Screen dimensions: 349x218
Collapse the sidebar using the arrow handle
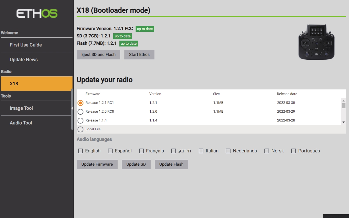click(72, 109)
